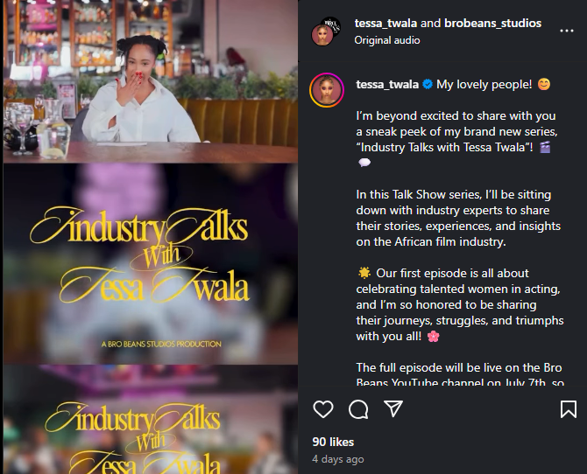This screenshot has width=587, height=474.
Task: View the 90 likes list
Action: (333, 442)
